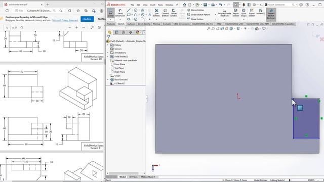Click Zoom to Fit in view toolbar

click(x=209, y=28)
